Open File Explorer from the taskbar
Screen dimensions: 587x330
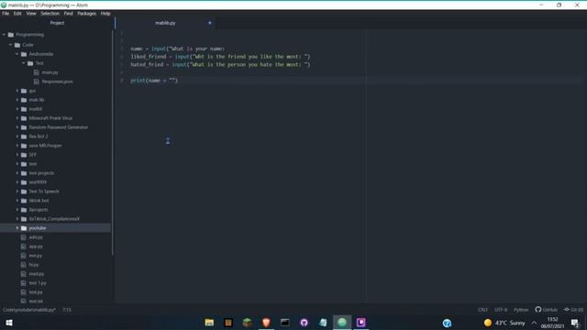209,323
